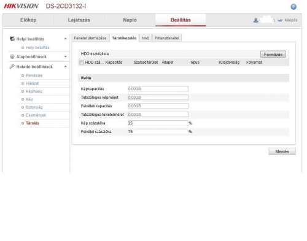Click the Tulajdonság column header
Image resolution: width=307 pixels, height=241 pixels.
(229, 63)
